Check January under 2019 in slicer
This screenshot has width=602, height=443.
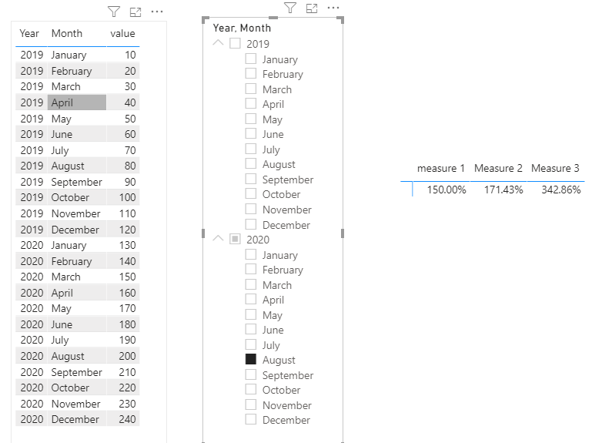tap(251, 59)
